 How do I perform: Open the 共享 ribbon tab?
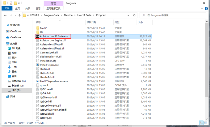[28, 8]
